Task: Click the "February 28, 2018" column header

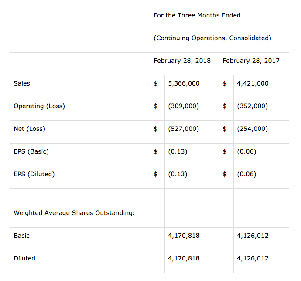Action: (x=182, y=61)
